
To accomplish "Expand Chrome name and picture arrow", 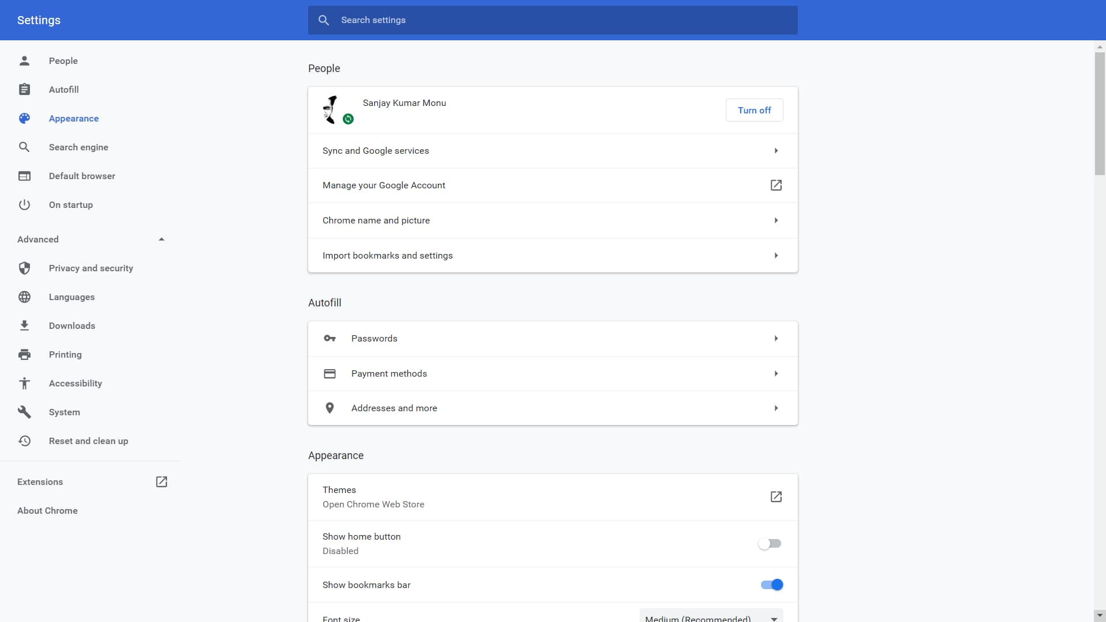I will [776, 221].
